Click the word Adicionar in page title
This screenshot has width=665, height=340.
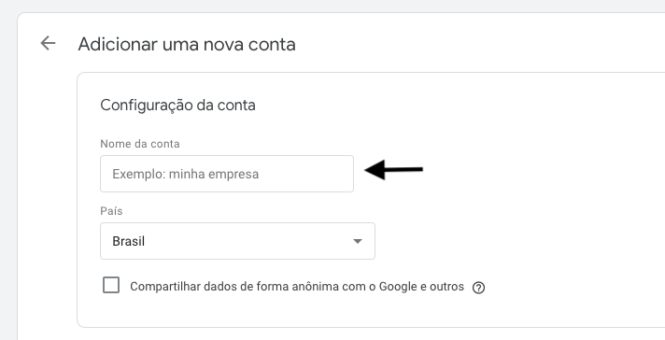118,44
